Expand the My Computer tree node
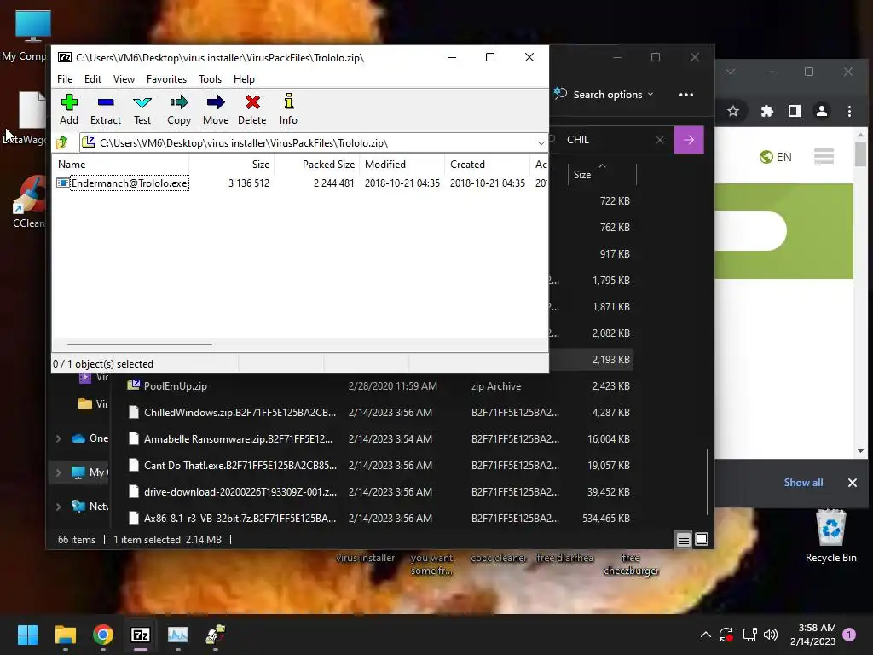Viewport: 873px width, 655px height. (59, 472)
